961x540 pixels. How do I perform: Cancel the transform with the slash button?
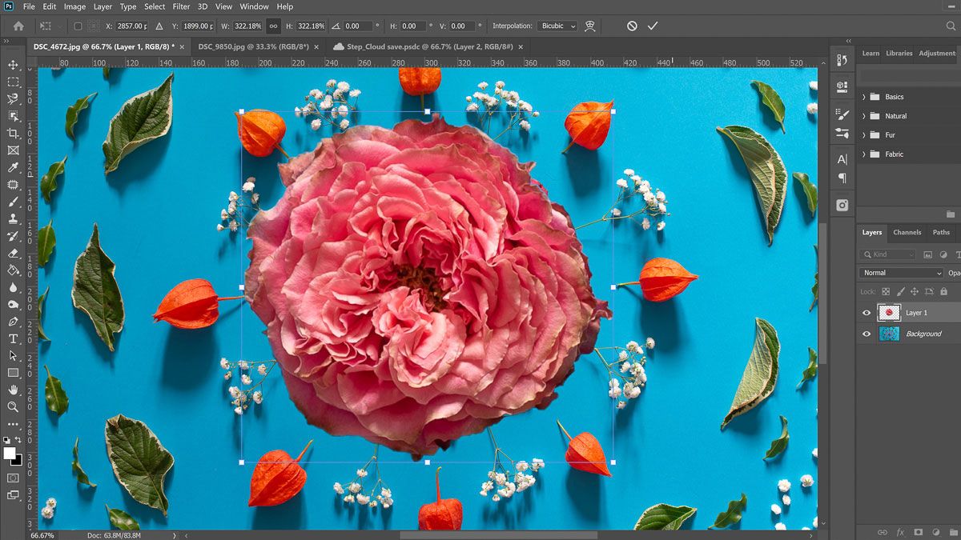pos(633,26)
